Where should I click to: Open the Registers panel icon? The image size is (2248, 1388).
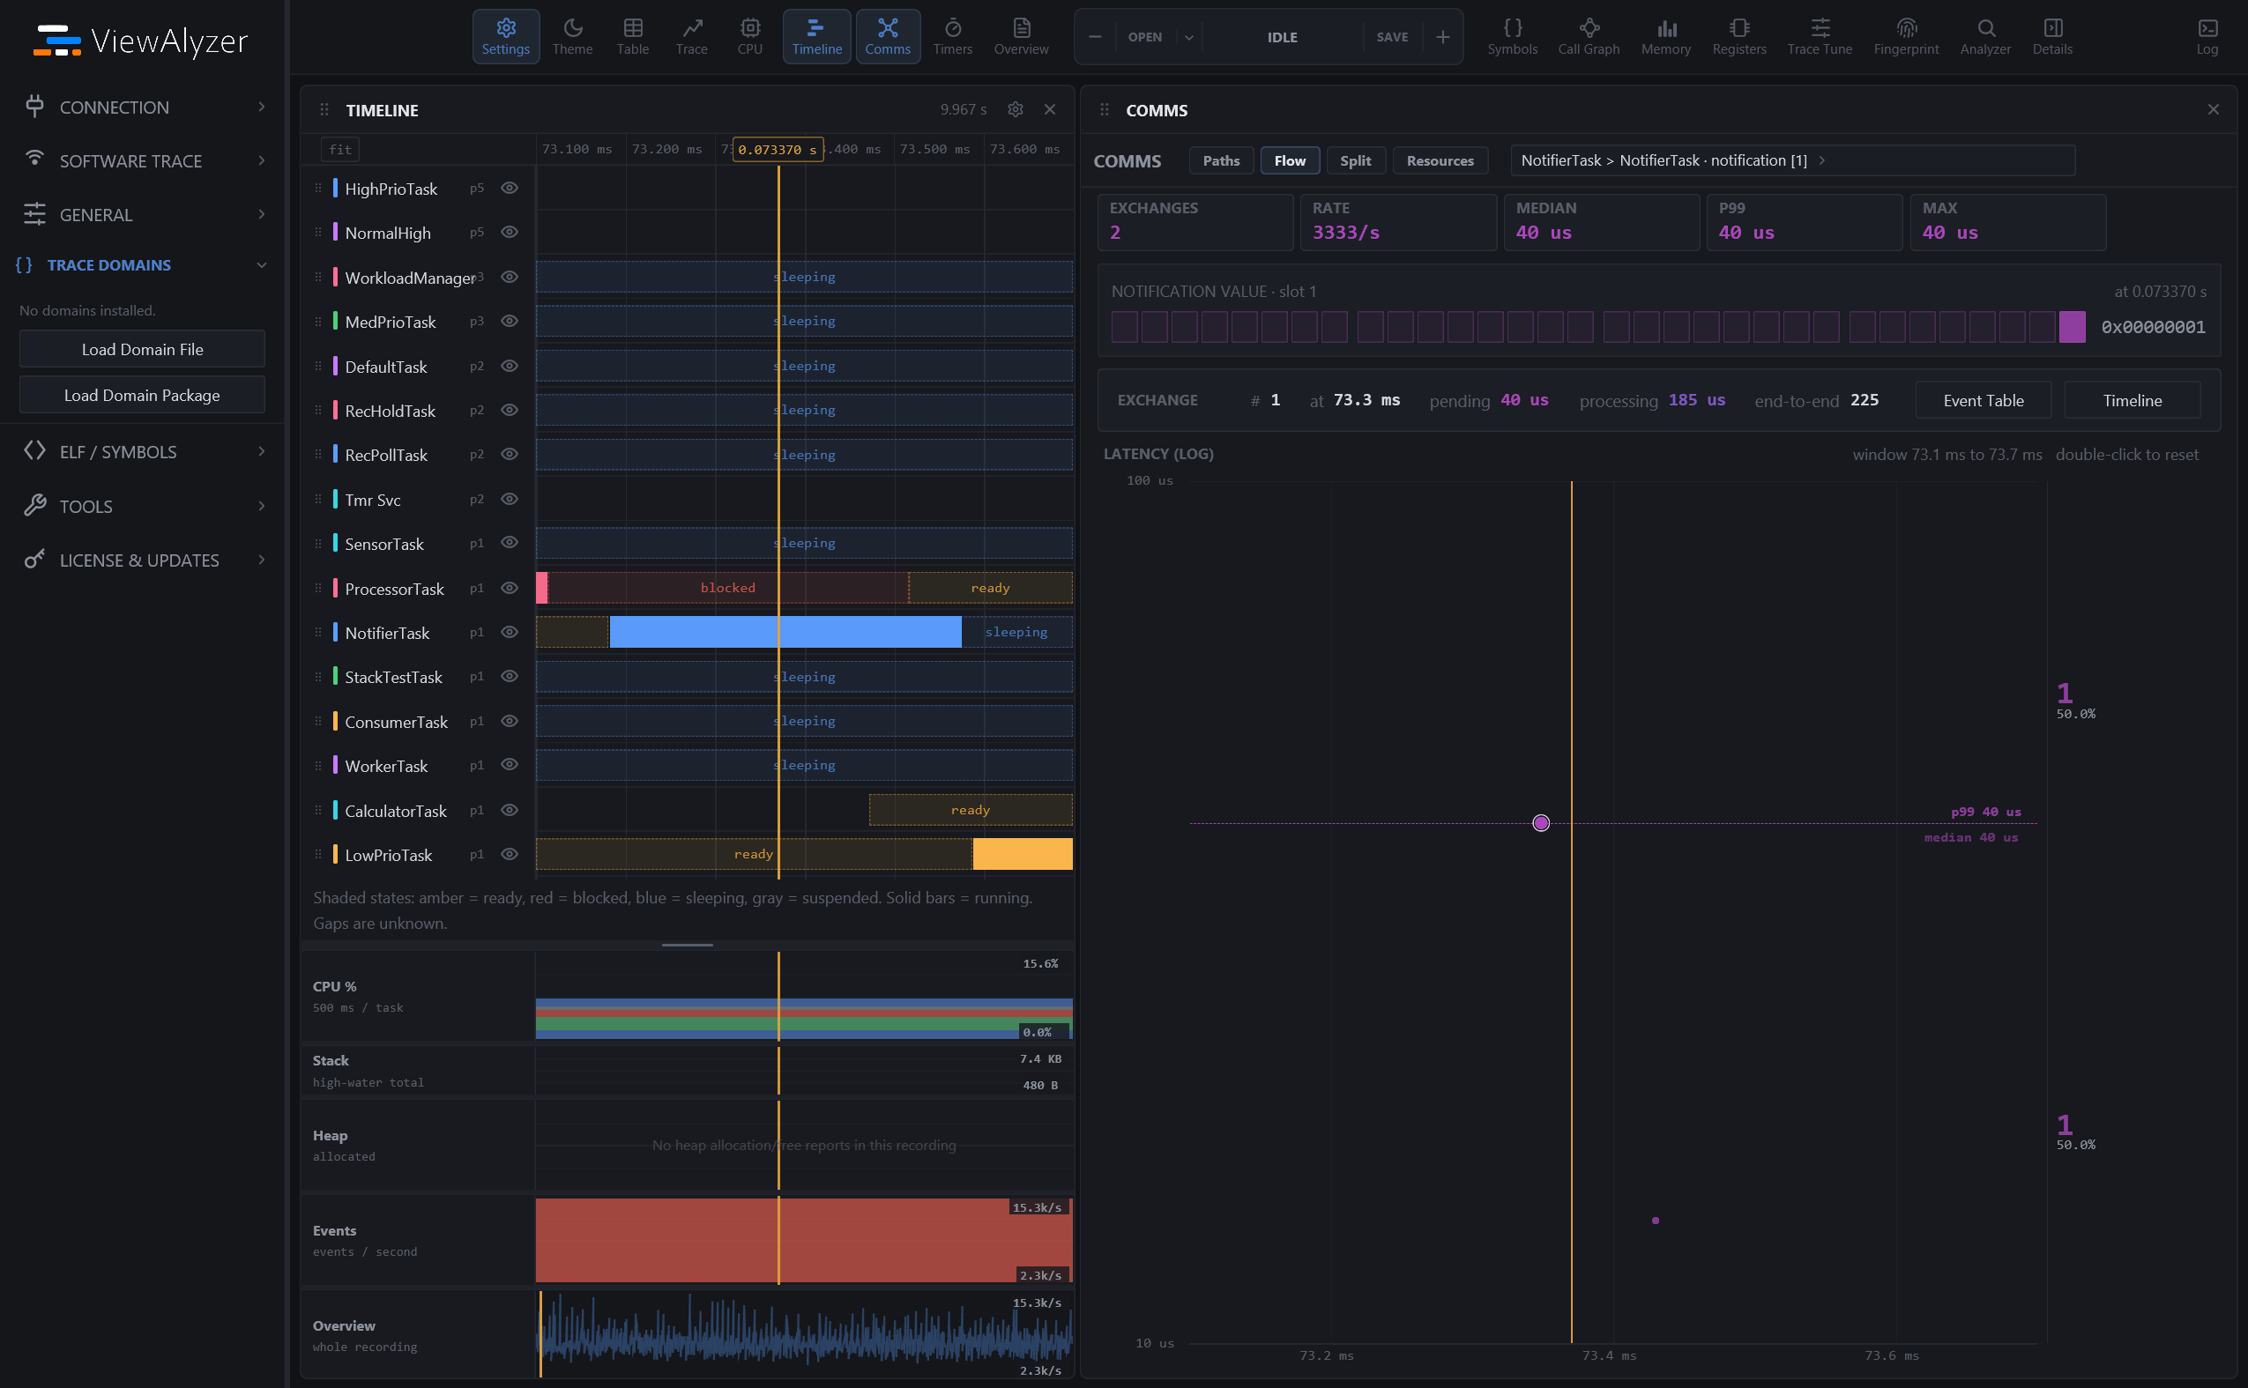1739,37
